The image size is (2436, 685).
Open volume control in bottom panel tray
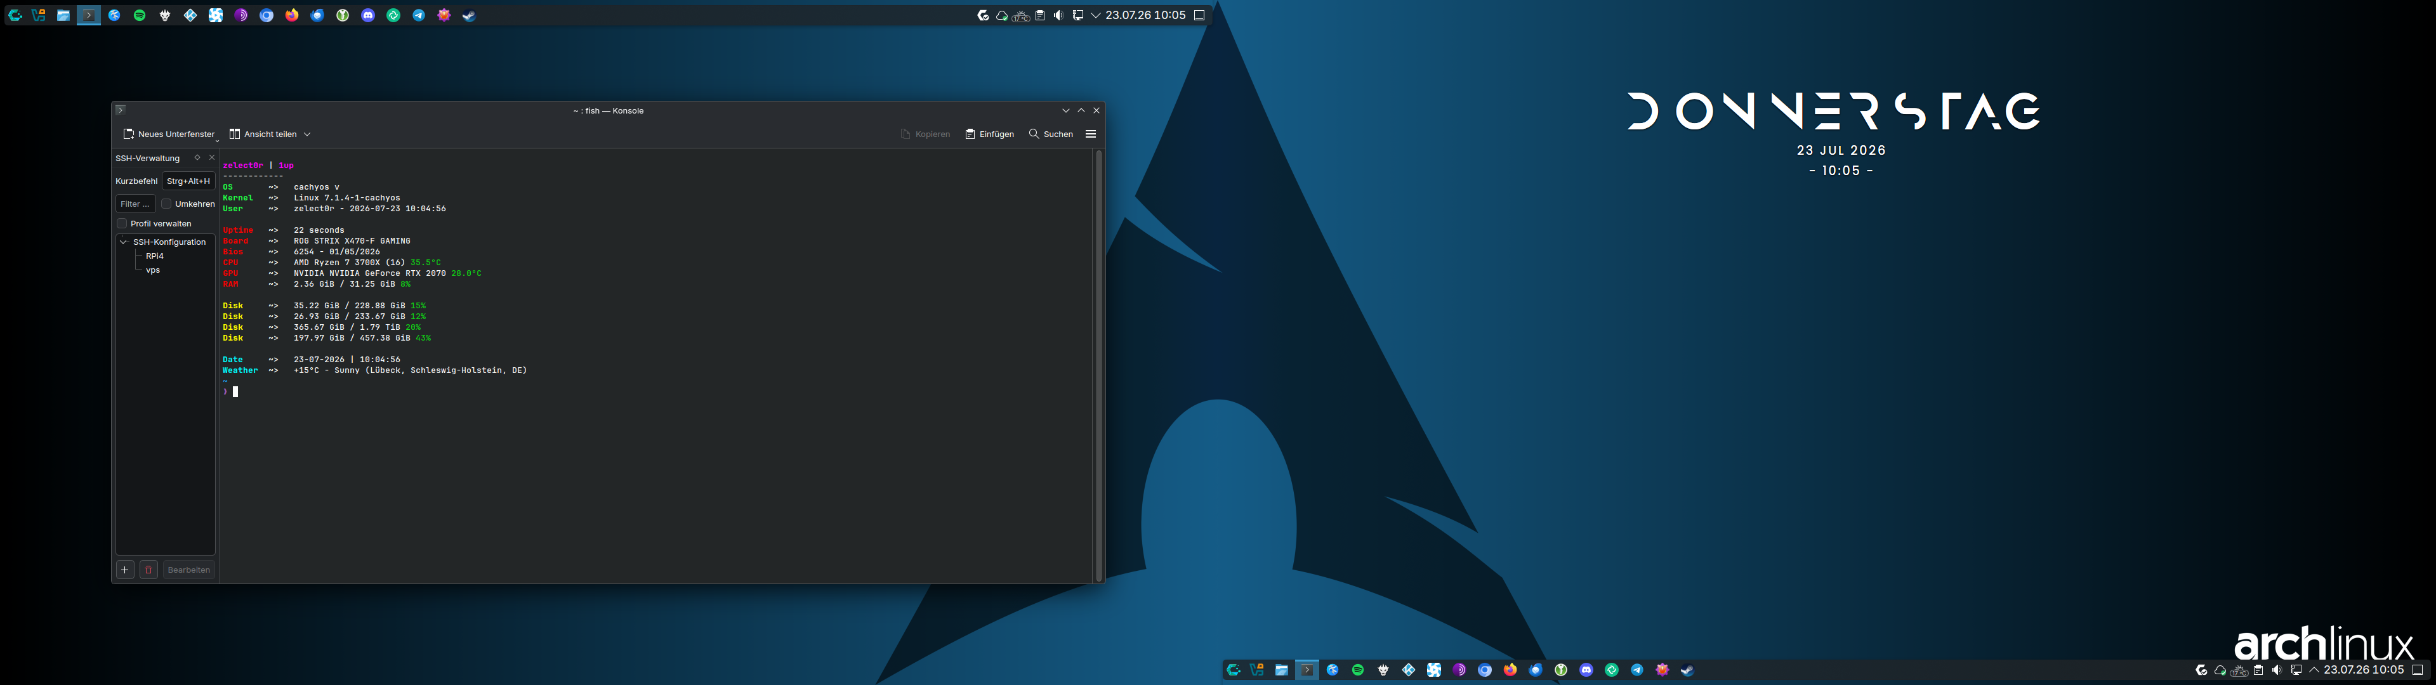[2276, 670]
